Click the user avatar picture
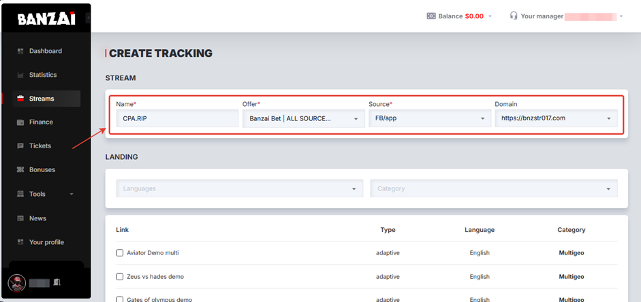This screenshot has width=641, height=302. coord(17,283)
